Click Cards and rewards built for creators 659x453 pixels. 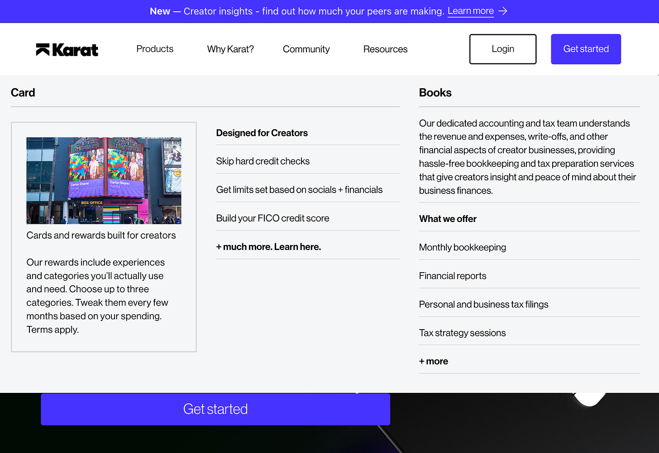101,235
